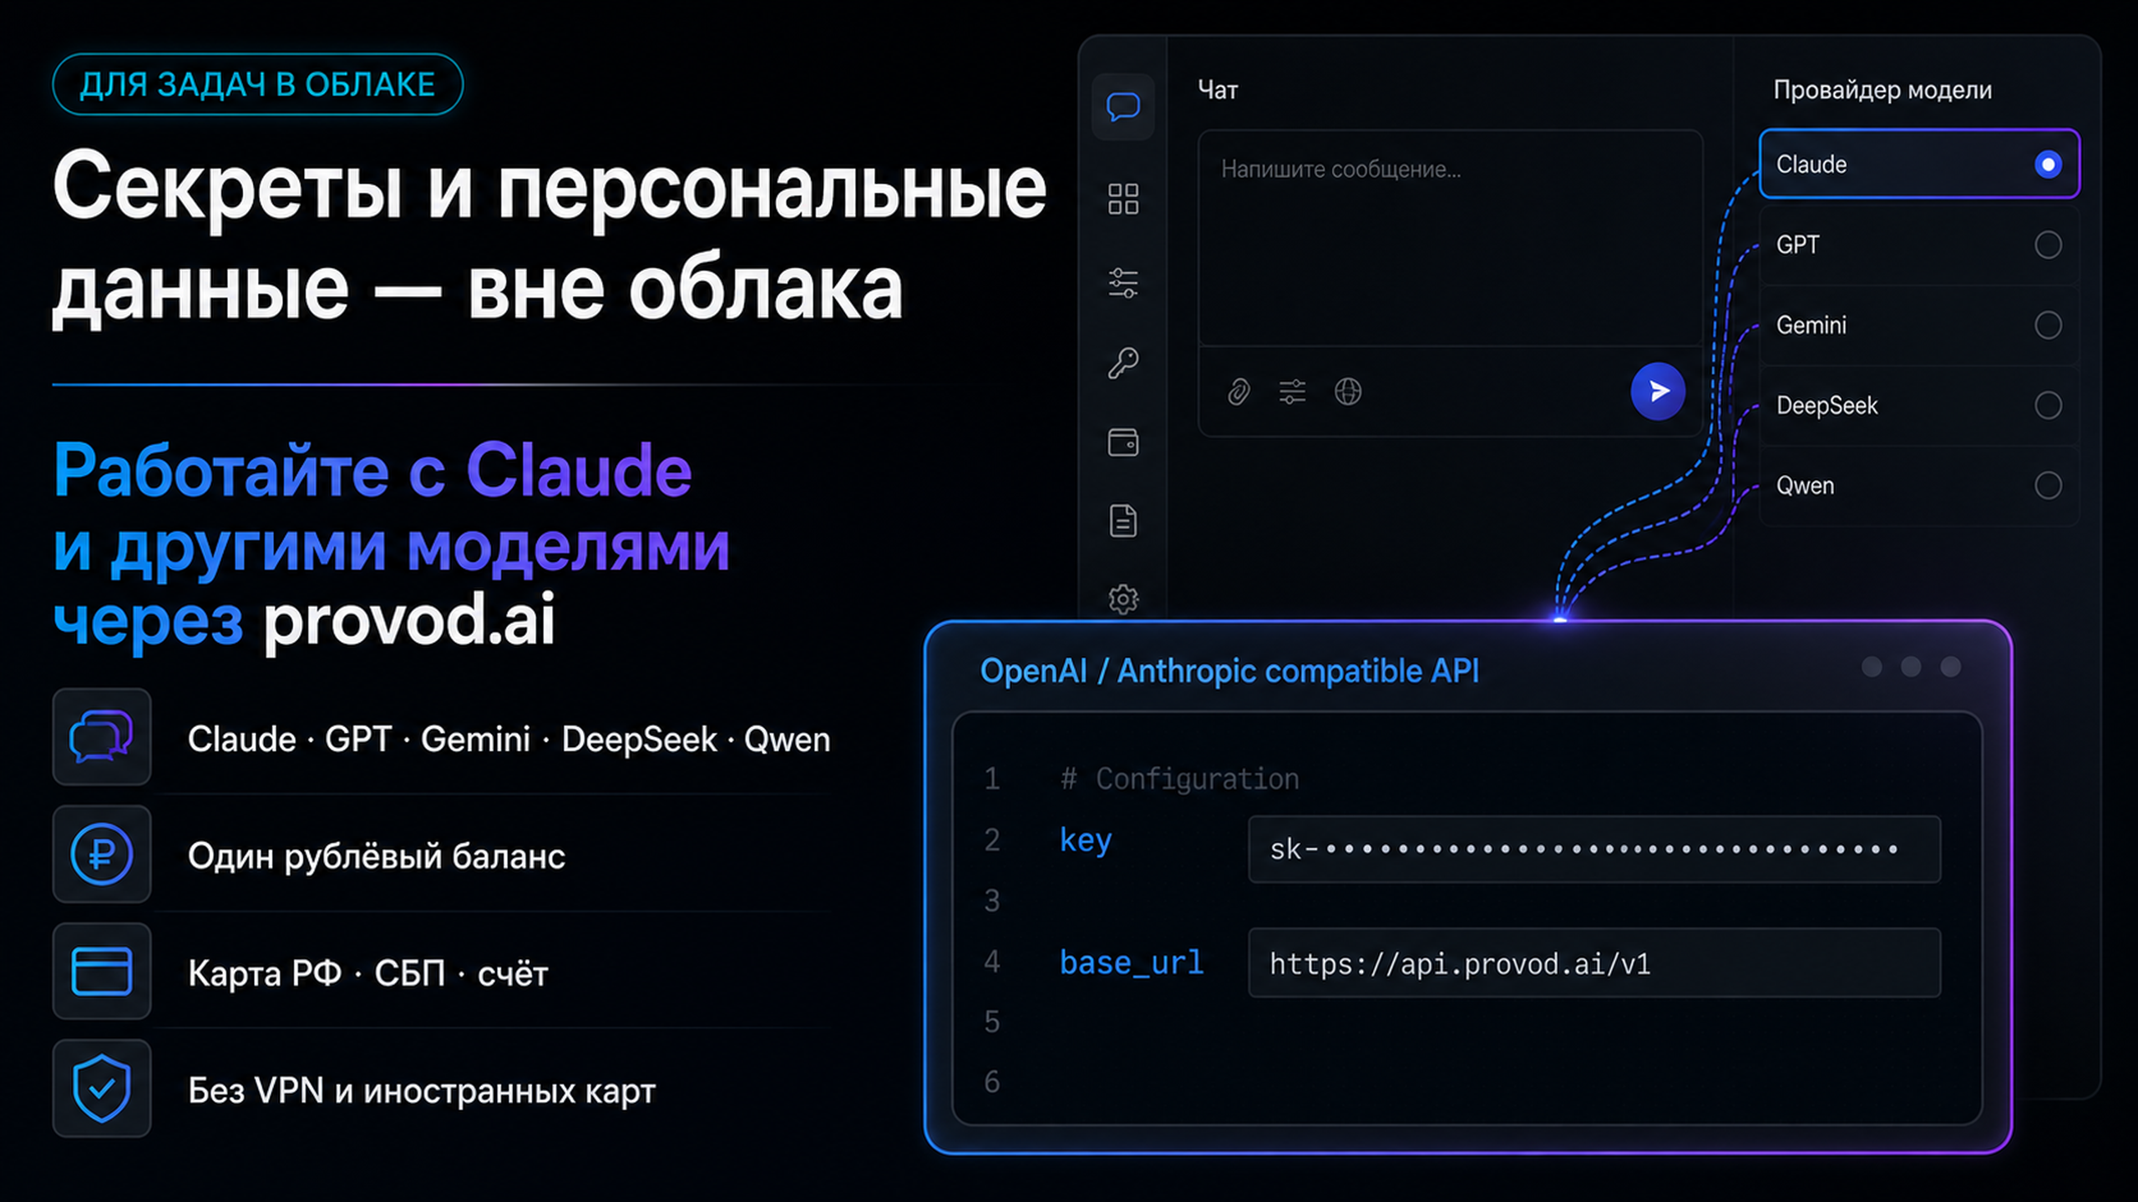
Task: Click the shield checkmark icon
Action: click(x=102, y=1088)
